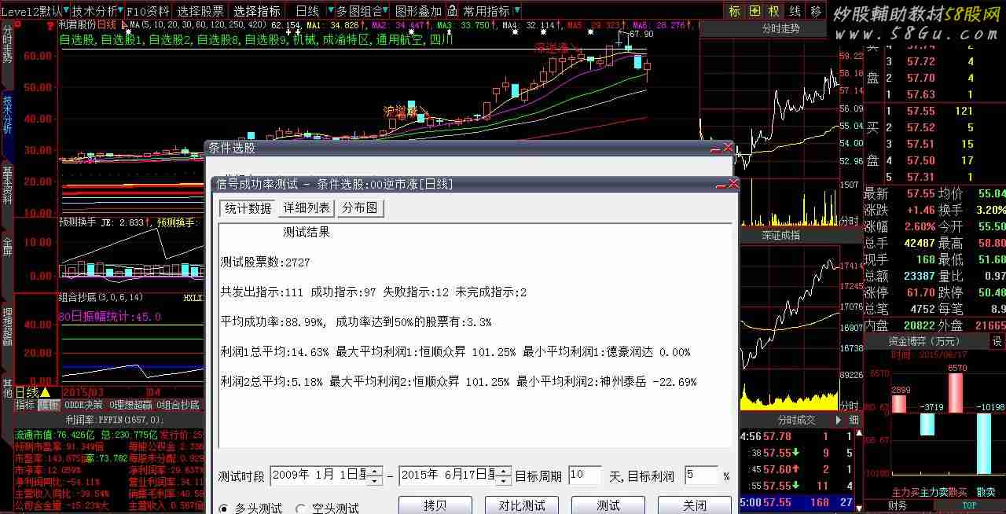Toggle the lock icon beside 图形叠加

(452, 11)
